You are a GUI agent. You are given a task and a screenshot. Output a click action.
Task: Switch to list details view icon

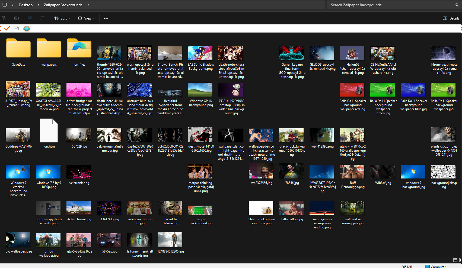pyautogui.click(x=455, y=260)
